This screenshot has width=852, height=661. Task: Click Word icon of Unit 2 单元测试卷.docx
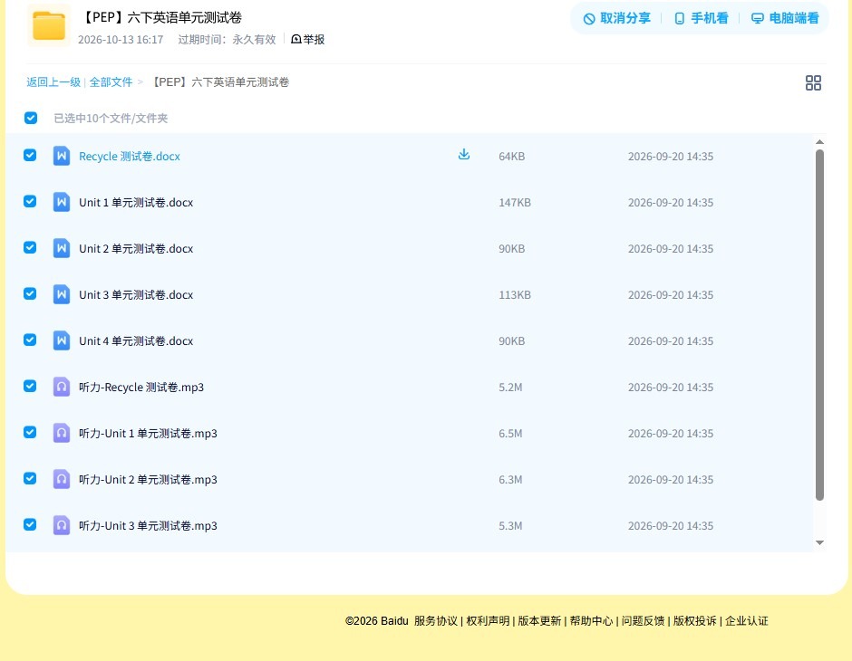click(62, 248)
